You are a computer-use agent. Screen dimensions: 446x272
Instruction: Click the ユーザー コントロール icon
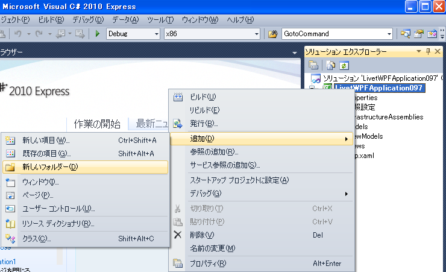click(10, 209)
